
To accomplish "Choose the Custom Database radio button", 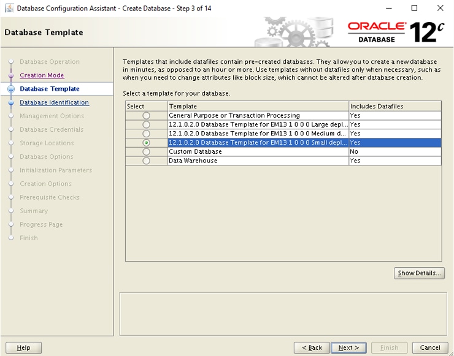I will click(146, 151).
